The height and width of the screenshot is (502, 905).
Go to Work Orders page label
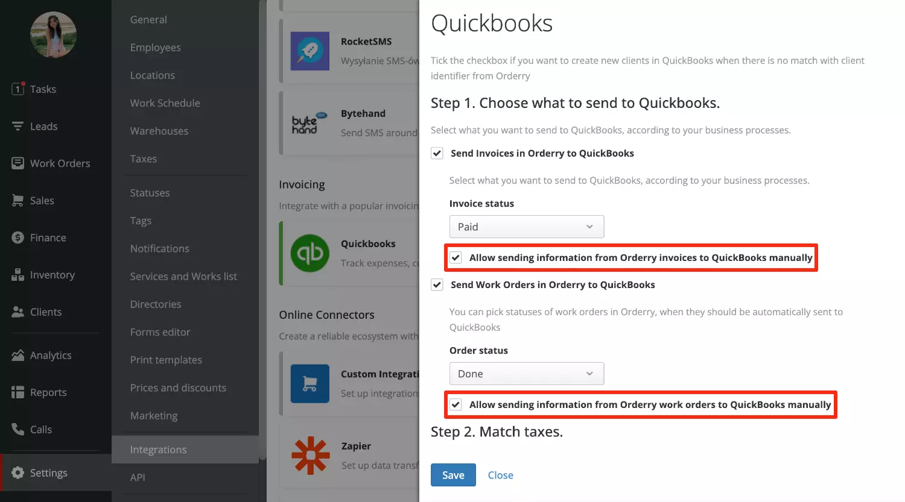pos(60,163)
